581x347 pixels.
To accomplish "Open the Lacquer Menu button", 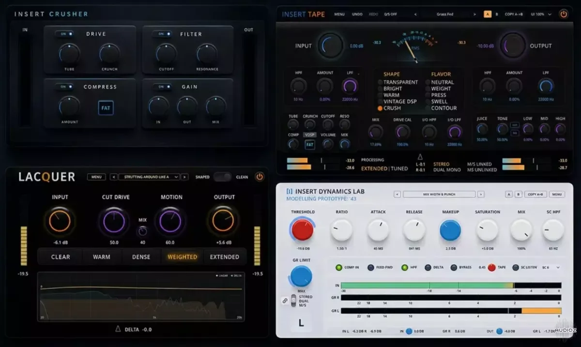I will (96, 177).
